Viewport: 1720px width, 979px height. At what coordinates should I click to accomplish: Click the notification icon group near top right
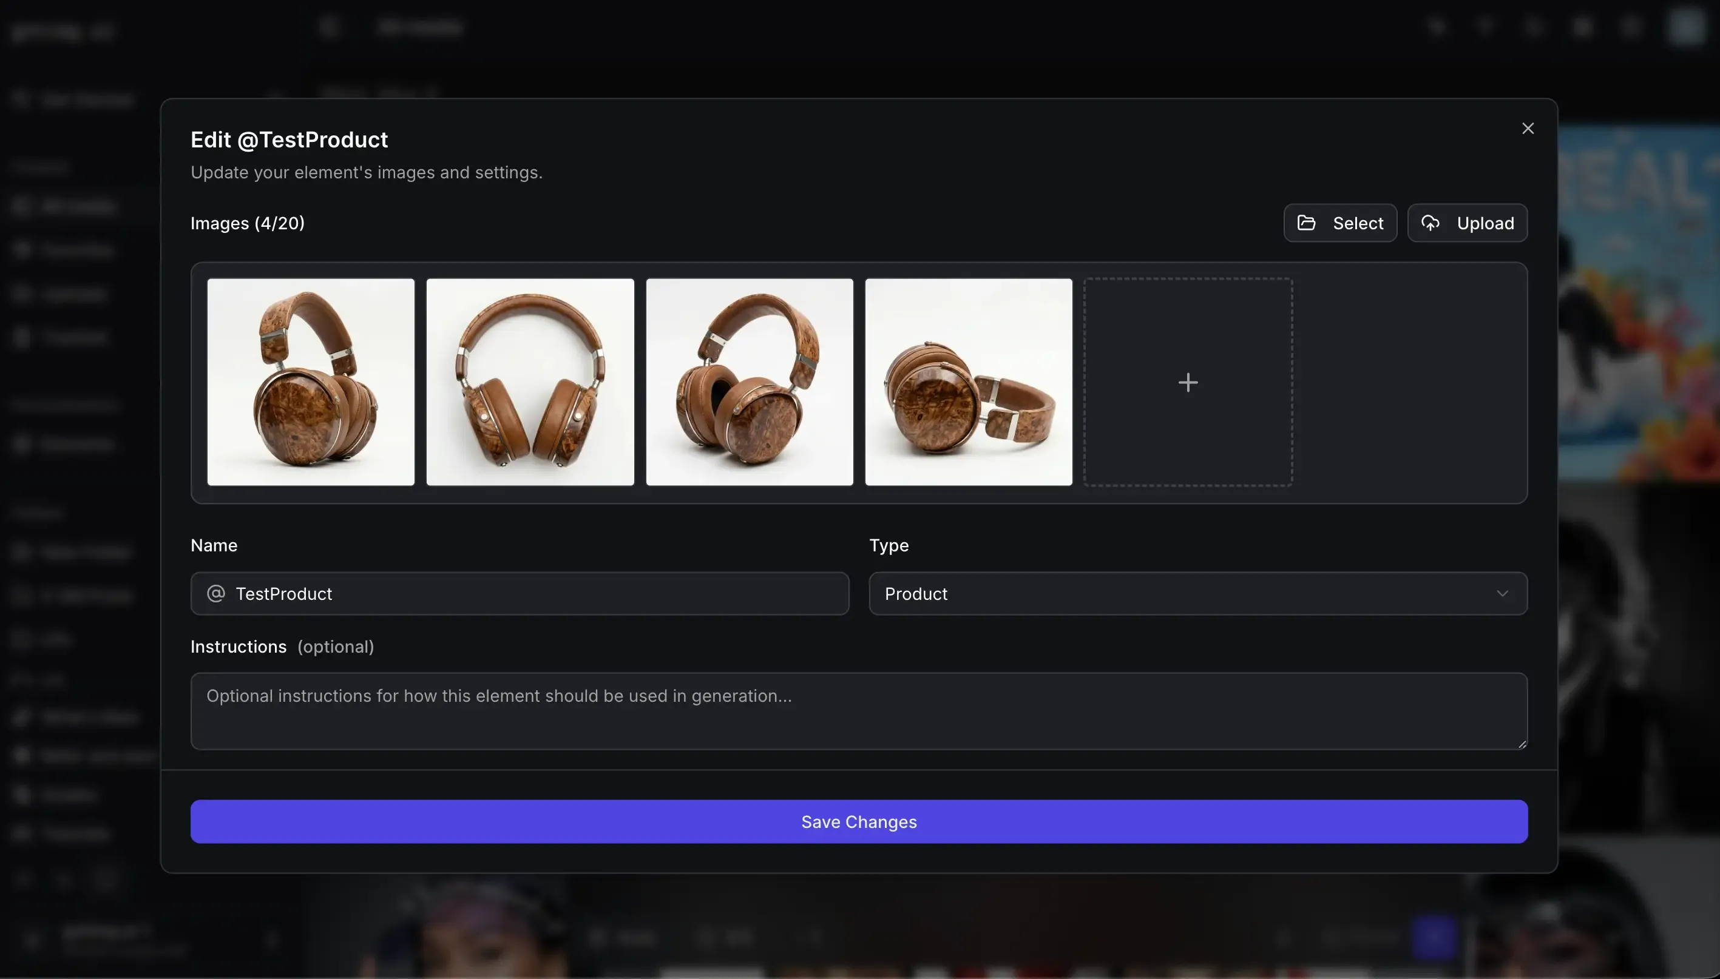1629,27
